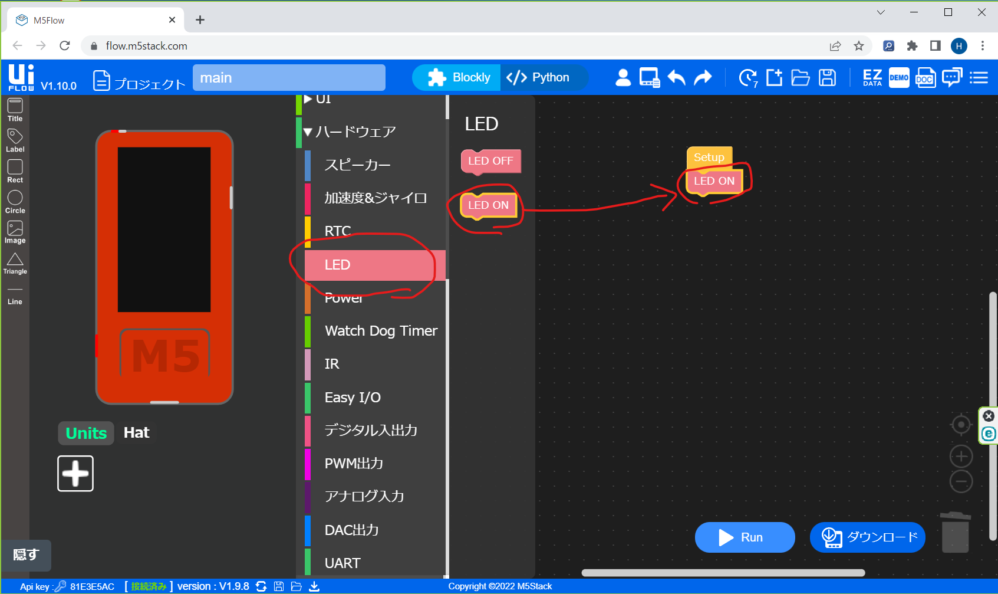The image size is (998, 594).
Task: Open the DOC documentation icon
Action: click(x=925, y=77)
